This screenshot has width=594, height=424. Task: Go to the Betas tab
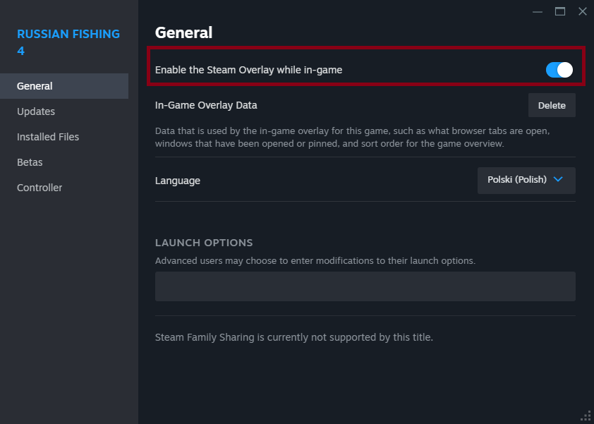[x=30, y=162]
